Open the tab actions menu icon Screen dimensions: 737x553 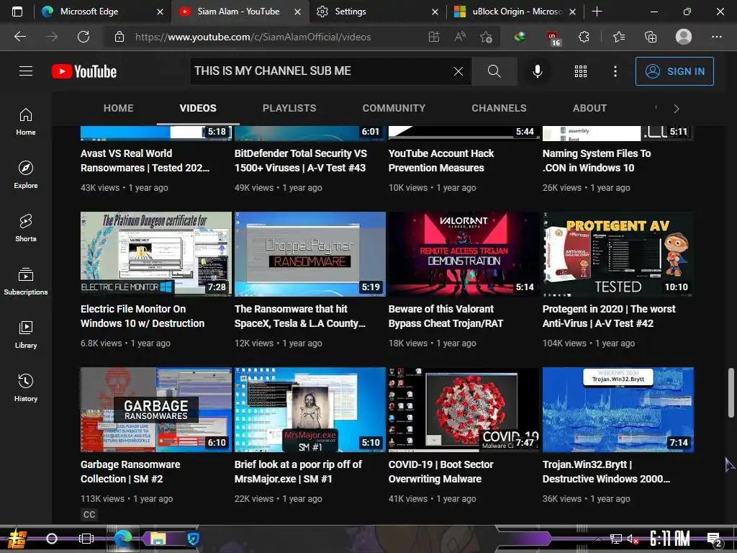point(17,12)
